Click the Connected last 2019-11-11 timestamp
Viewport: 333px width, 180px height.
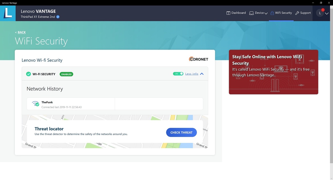(x=61, y=107)
